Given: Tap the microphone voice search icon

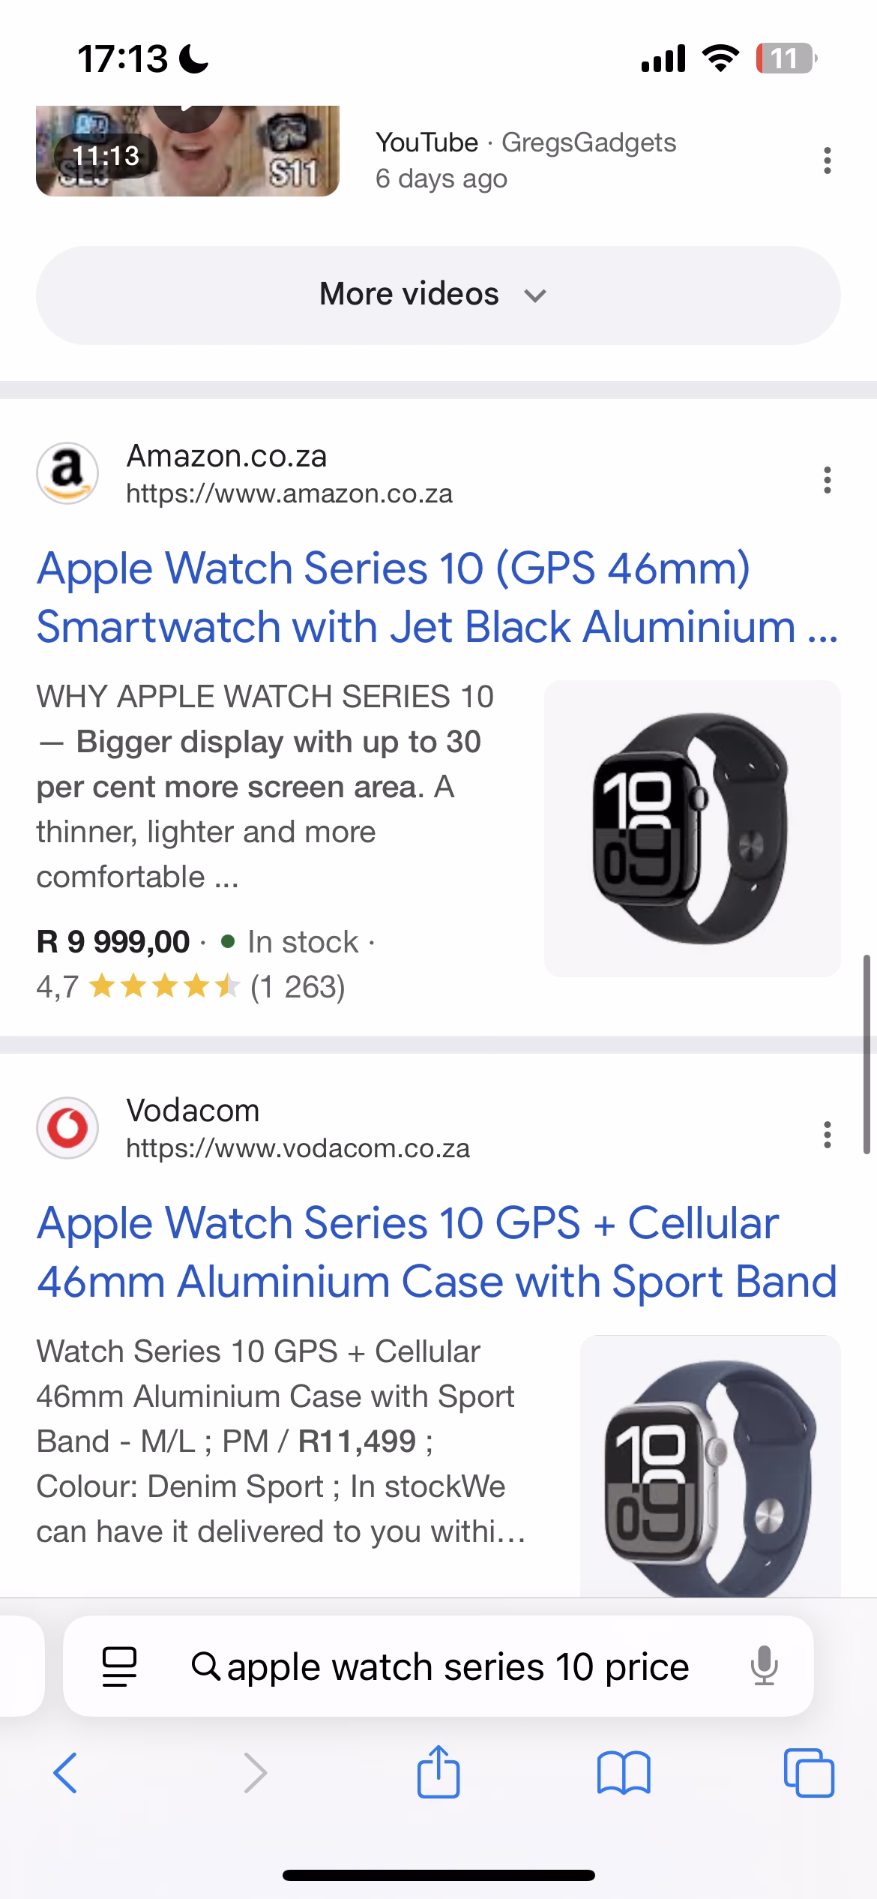Looking at the screenshot, I should point(764,1666).
